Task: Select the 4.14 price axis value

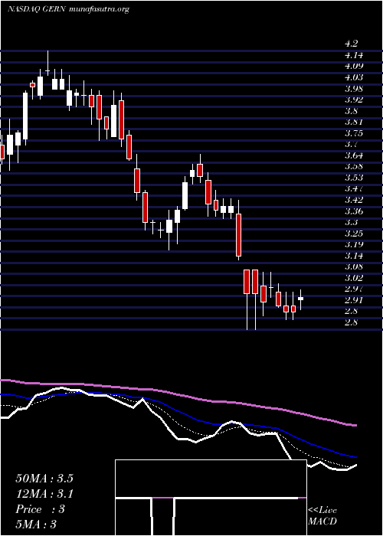Action: 354,54
